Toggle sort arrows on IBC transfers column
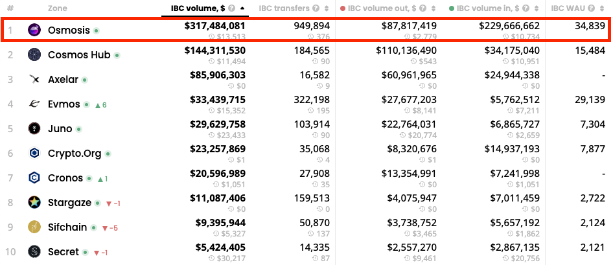Image resolution: width=613 pixels, height=265 pixels. 327,8
